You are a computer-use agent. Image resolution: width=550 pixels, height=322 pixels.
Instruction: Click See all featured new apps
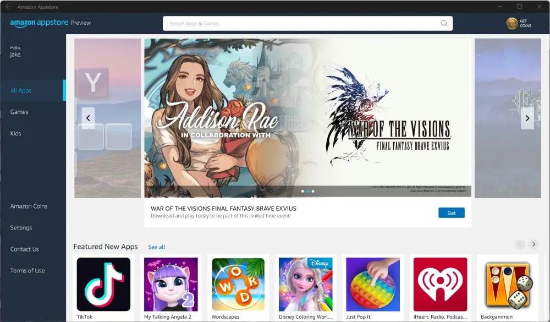click(x=156, y=247)
